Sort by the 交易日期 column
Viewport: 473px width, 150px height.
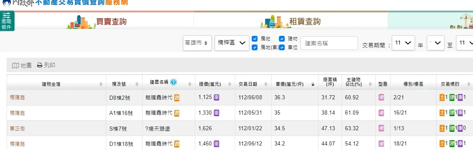(253, 84)
